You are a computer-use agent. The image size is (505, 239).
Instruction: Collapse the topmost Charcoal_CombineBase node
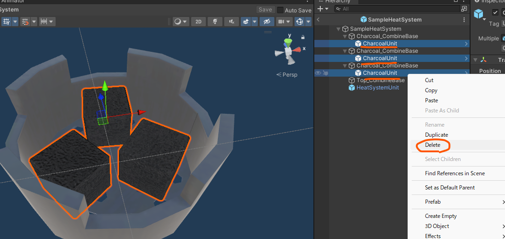tap(345, 36)
